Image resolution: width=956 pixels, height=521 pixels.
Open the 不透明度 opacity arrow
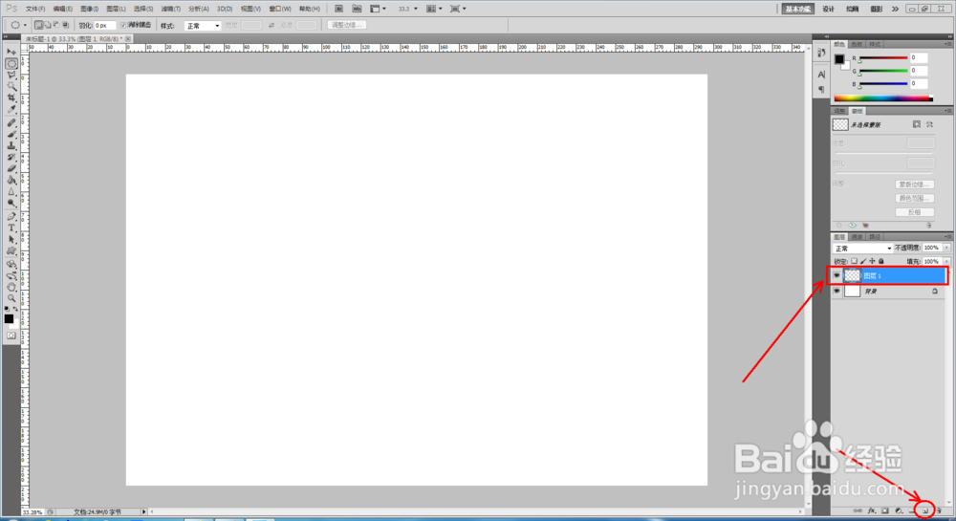click(946, 248)
